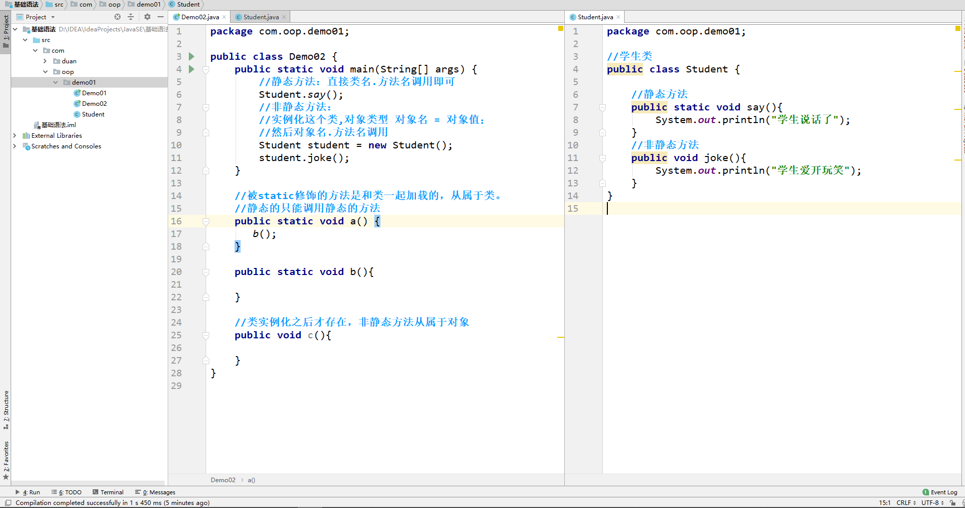
Task: Open the Event Log panel
Action: tap(944, 492)
